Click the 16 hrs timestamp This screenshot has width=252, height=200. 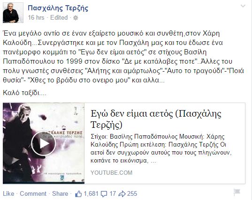click(36, 17)
